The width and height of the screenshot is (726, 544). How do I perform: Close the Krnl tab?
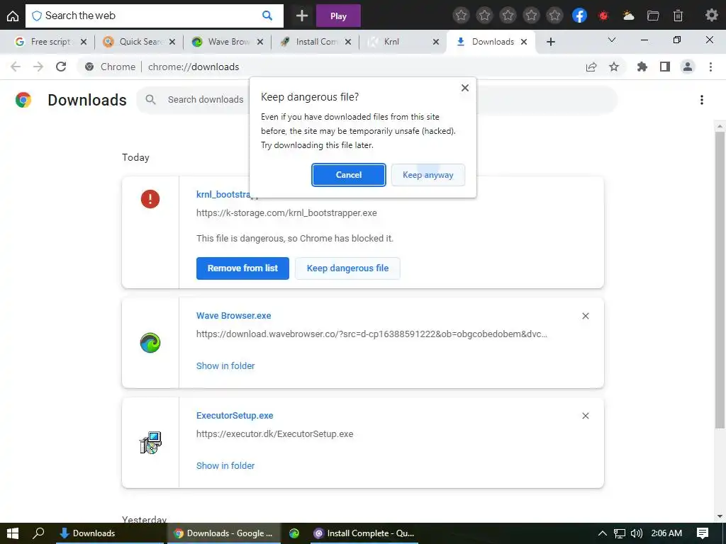[436, 42]
